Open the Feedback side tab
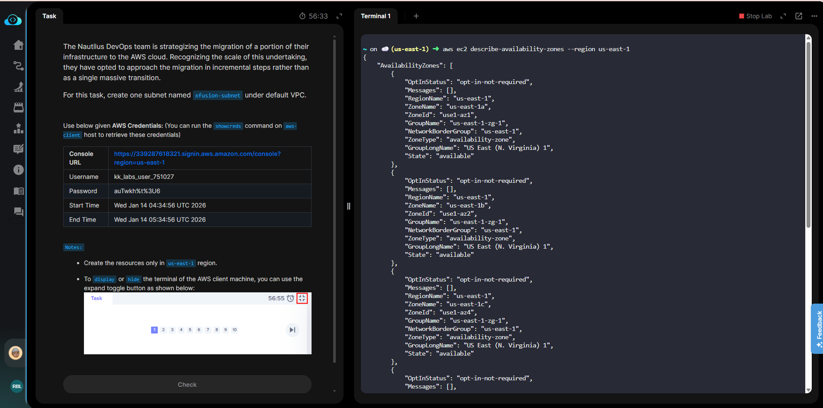Image resolution: width=823 pixels, height=408 pixels. tap(818, 328)
